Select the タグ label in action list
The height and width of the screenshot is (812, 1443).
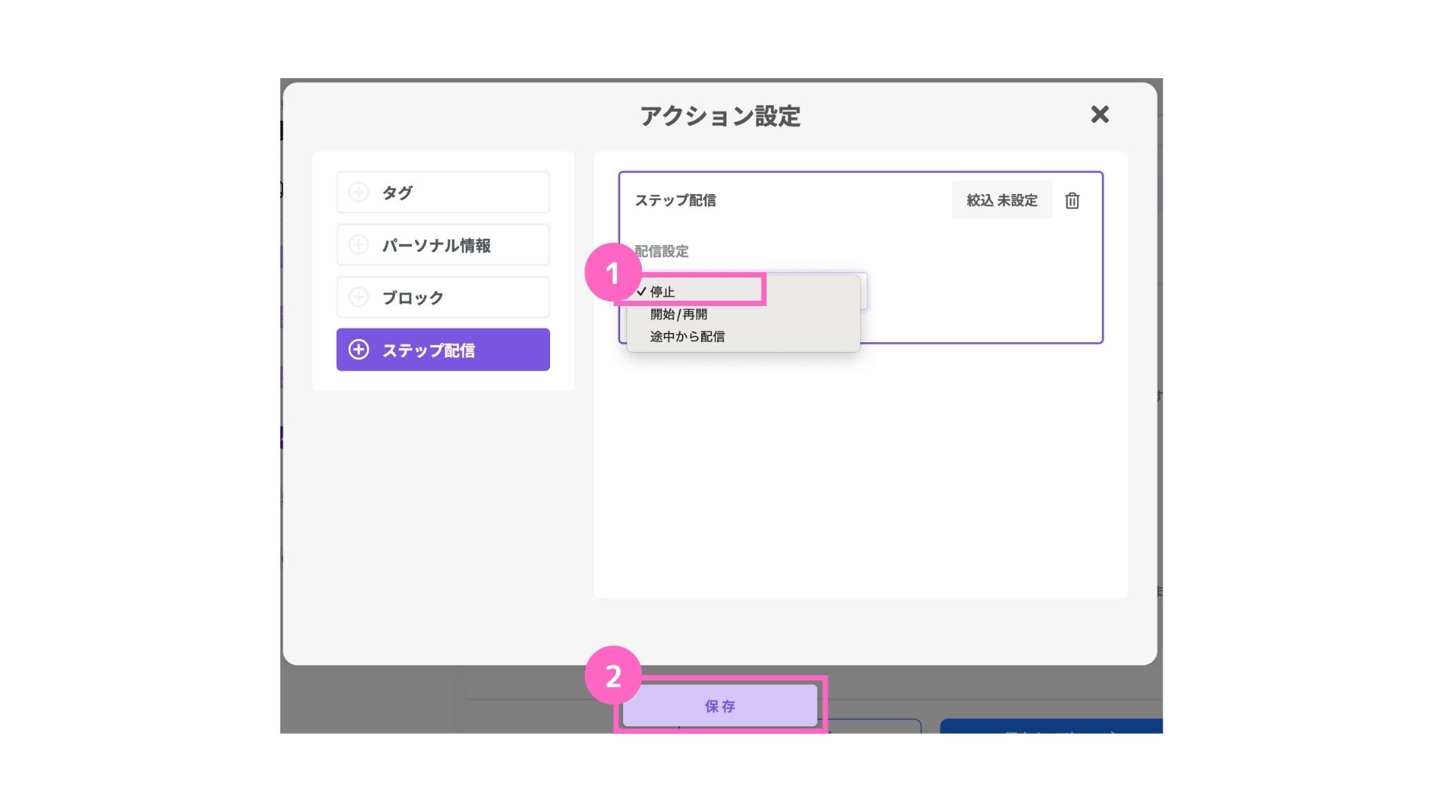coord(397,192)
